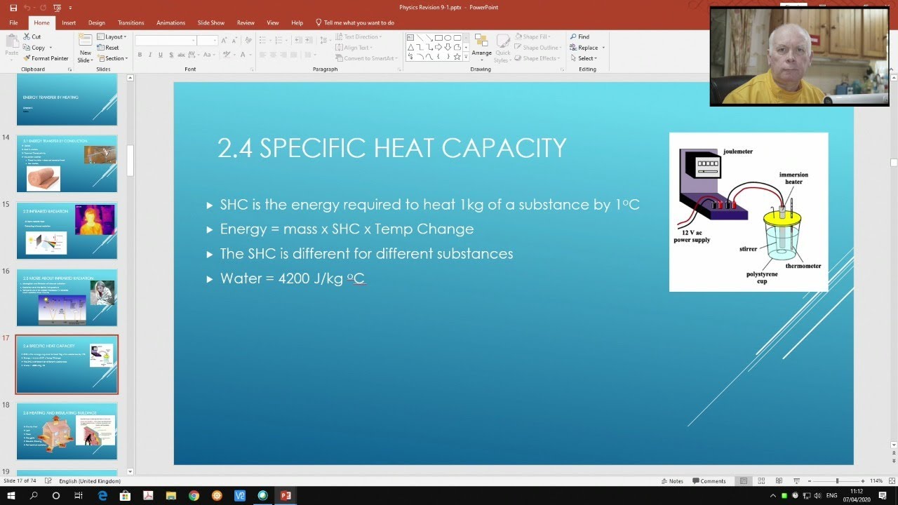The width and height of the screenshot is (898, 505).
Task: Open the File tab
Action: 13,22
